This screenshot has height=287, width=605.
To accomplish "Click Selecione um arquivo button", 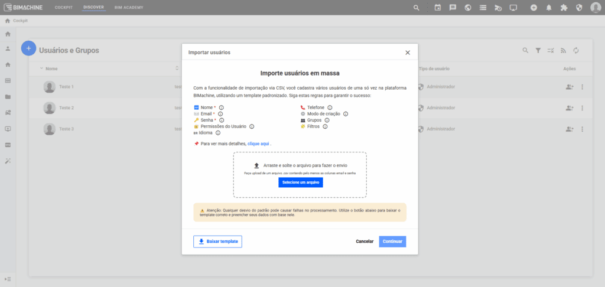I will click(301, 182).
